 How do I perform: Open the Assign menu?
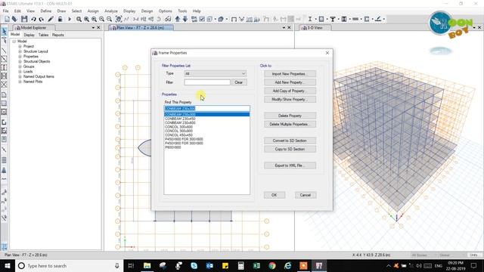[93, 11]
